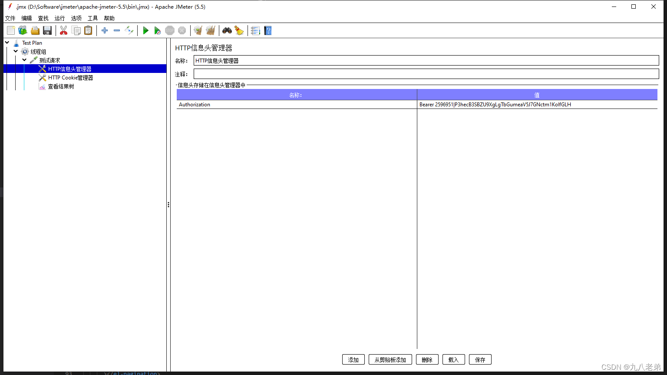Collapse the 线程组 tree node
667x375 pixels.
(16, 51)
